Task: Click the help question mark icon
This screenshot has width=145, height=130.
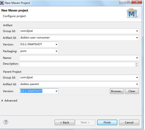Action: click(6, 122)
